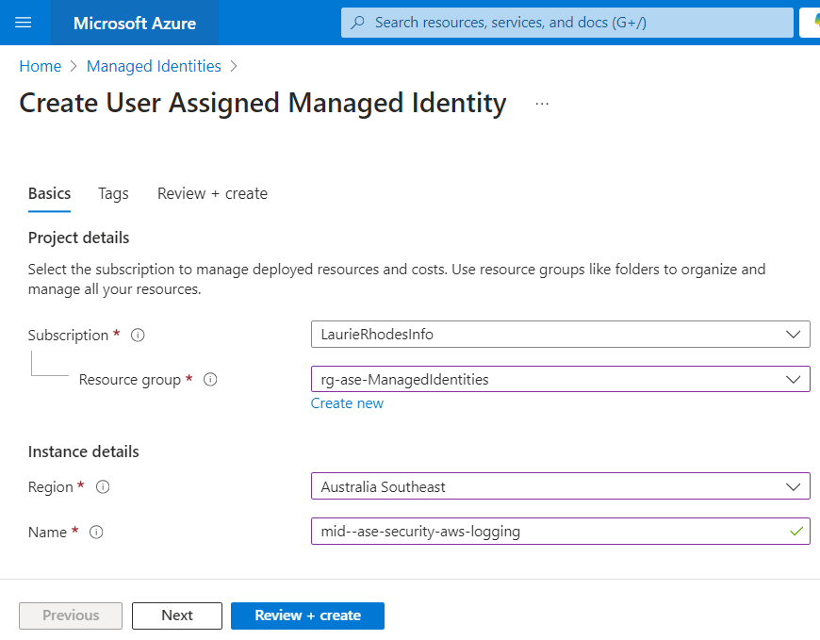Screen dimensions: 820x640
Task: Select the Basics tab
Action: click(x=49, y=194)
